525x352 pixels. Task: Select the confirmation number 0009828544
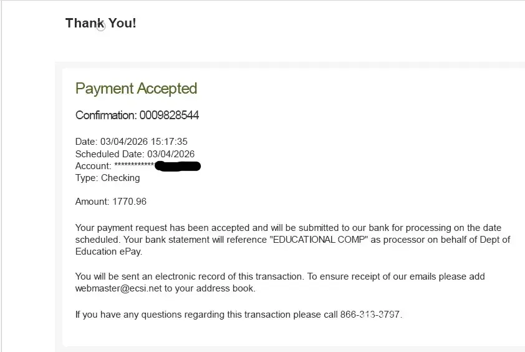(169, 115)
